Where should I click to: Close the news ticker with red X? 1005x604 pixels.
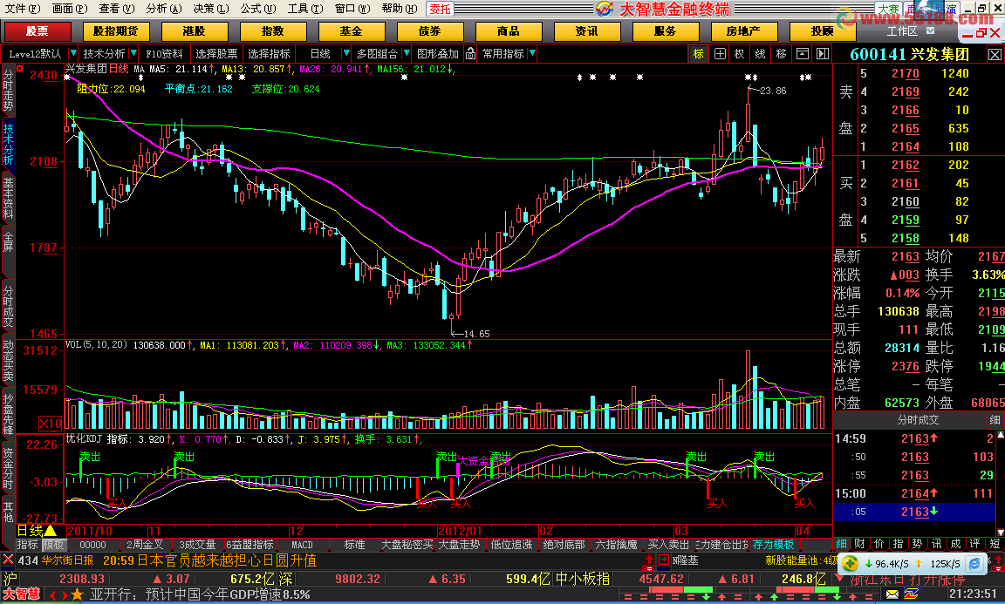coord(9,560)
